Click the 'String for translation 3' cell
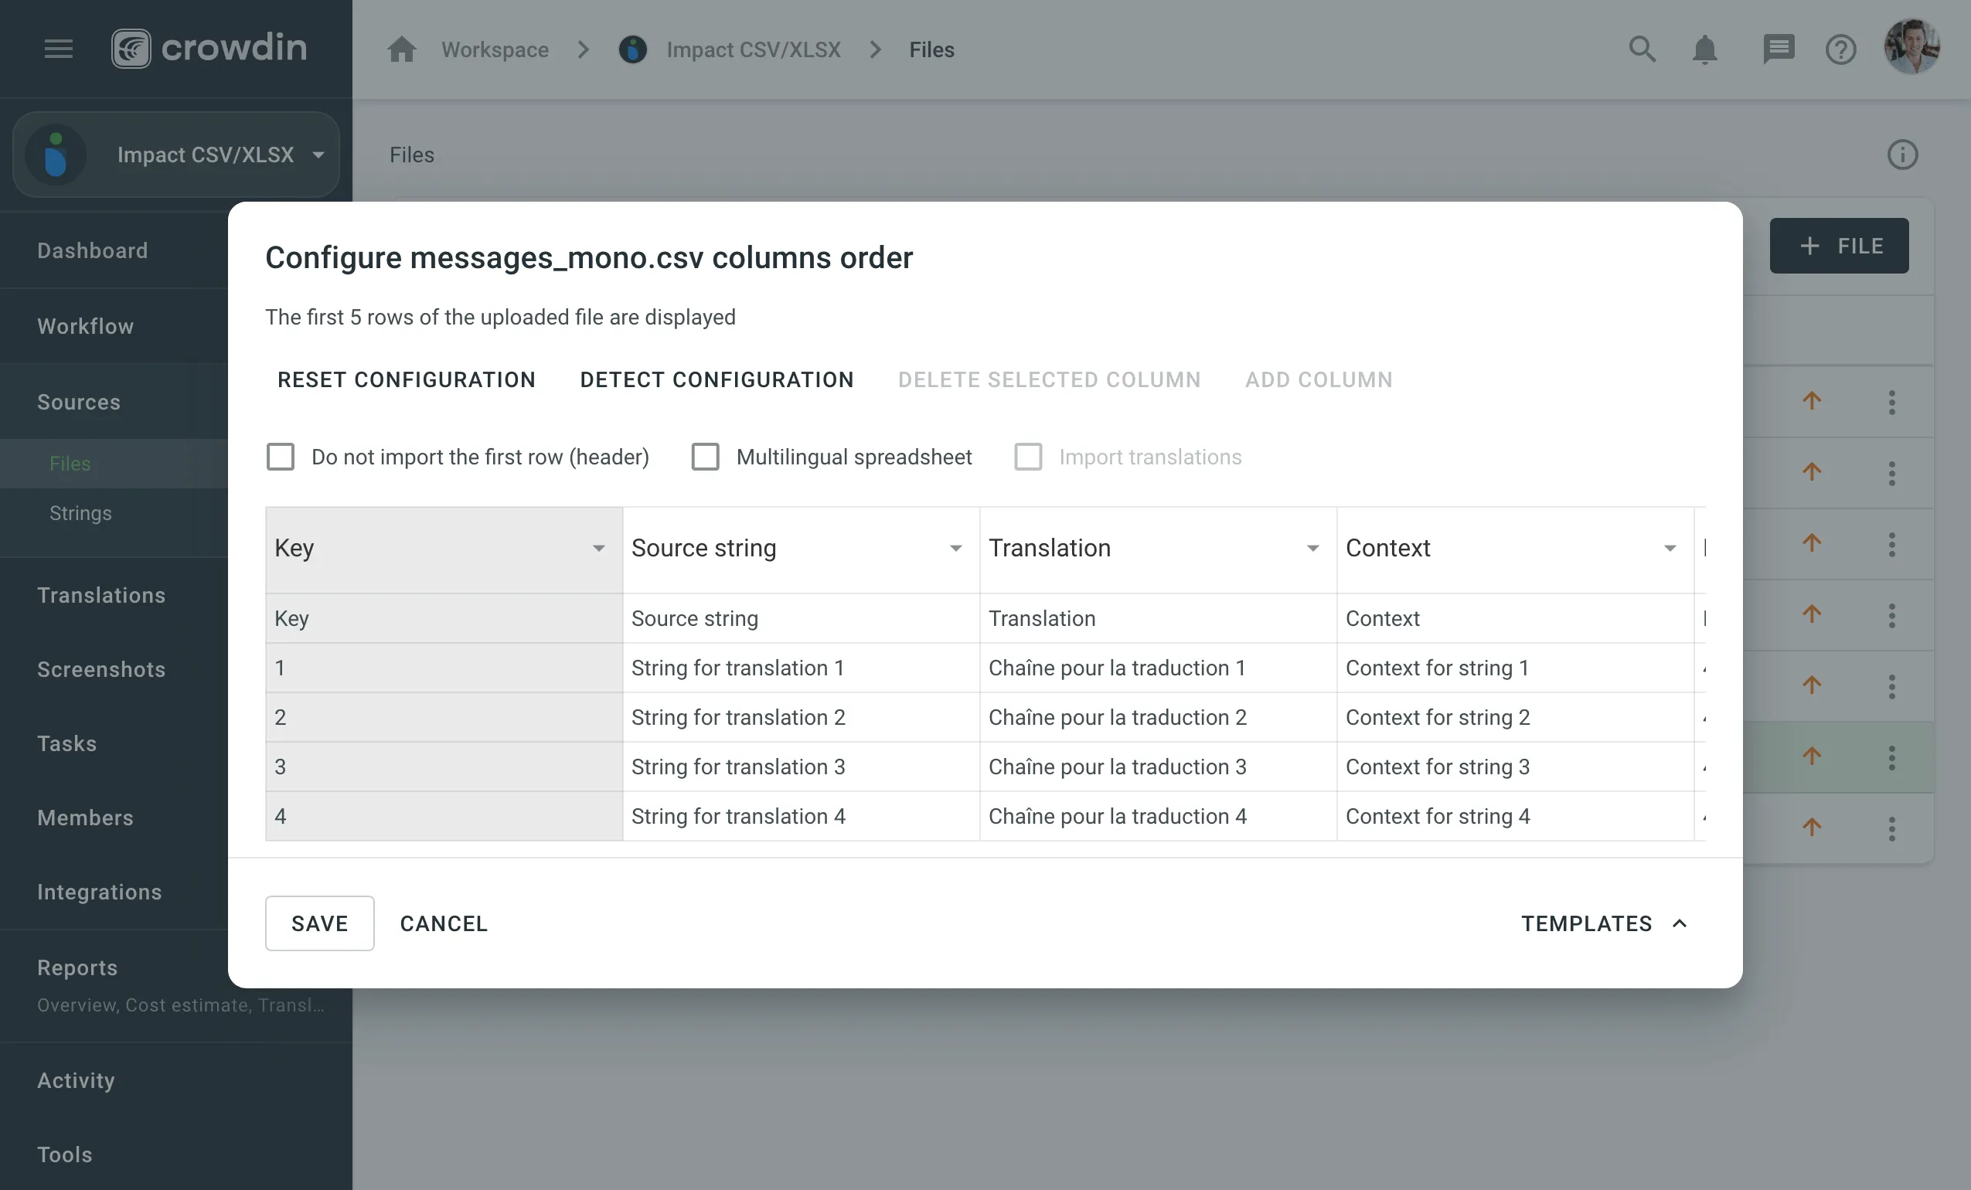This screenshot has width=1971, height=1190. point(801,767)
